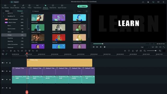Open the Split Screen tab
167x94 pixels.
[x=62, y=7]
